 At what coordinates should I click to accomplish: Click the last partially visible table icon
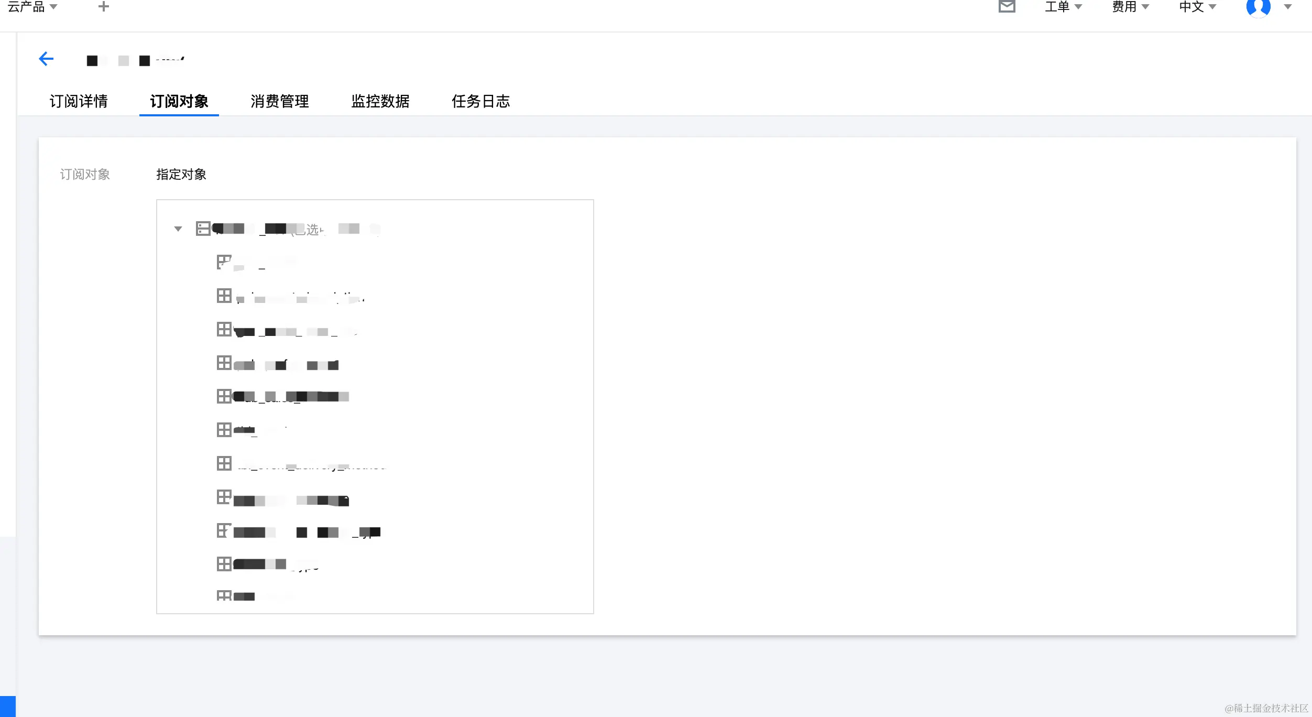(224, 596)
